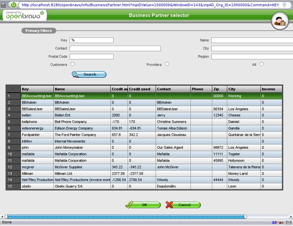Image resolution: width=293 pixels, height=226 pixels.
Task: Click the horizontal scrollbar at the bottom
Action: point(125,217)
